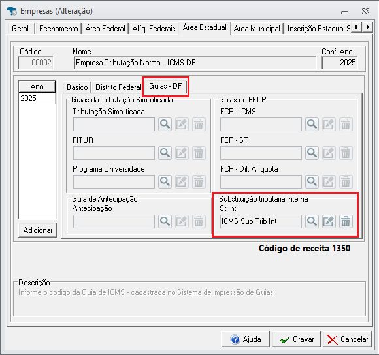Edit the St Int. guide entry
Screen dimensions: 379x355
(x=329, y=221)
